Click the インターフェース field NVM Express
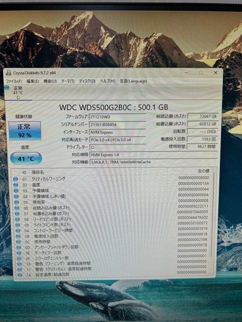Image resolution: width=242 pixels, height=322 pixels. pos(117,132)
